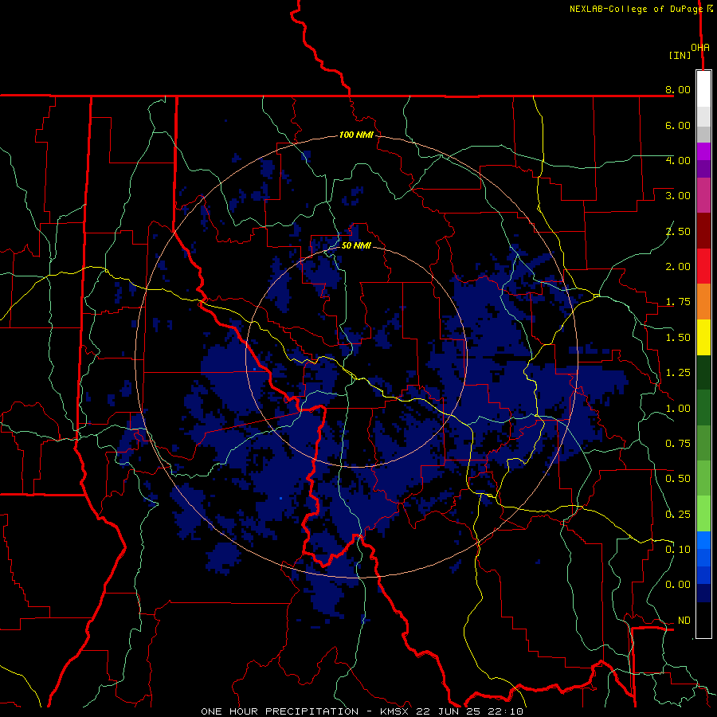Click the 0.25 legend value

point(678,515)
